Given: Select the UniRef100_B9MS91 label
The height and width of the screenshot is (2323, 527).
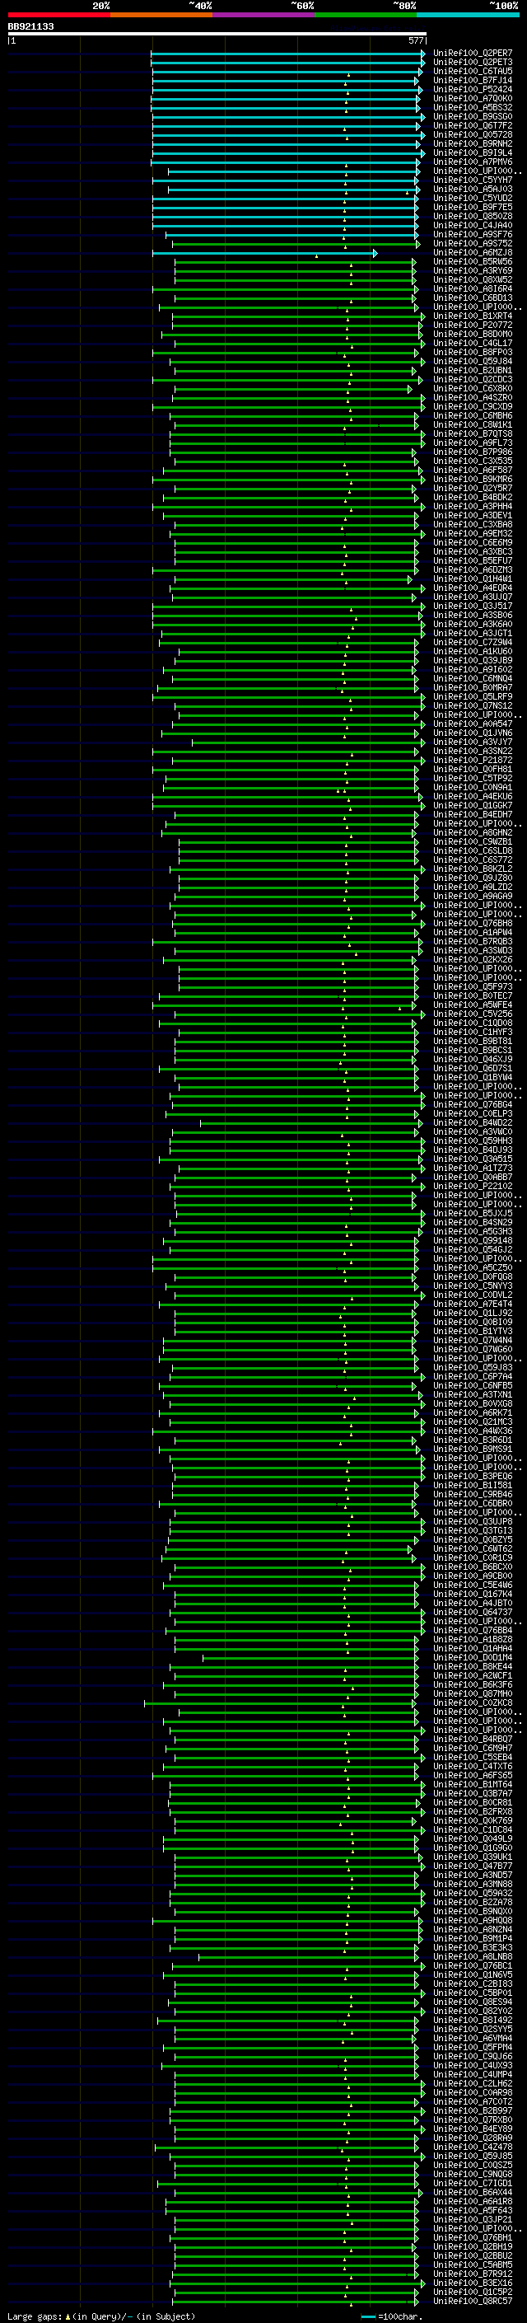Looking at the screenshot, I should (x=473, y=1450).
